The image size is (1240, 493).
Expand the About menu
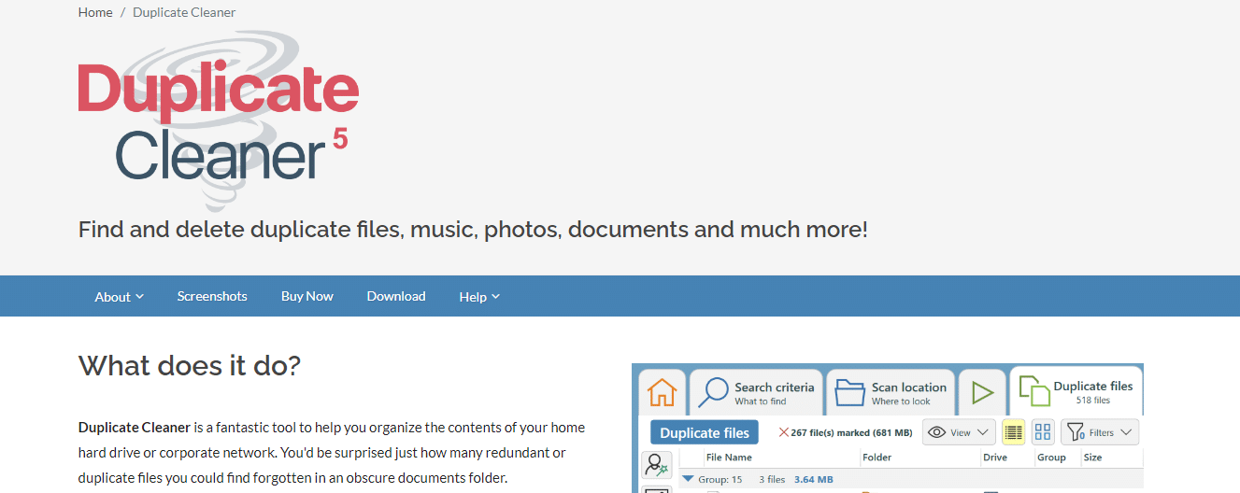coord(119,296)
